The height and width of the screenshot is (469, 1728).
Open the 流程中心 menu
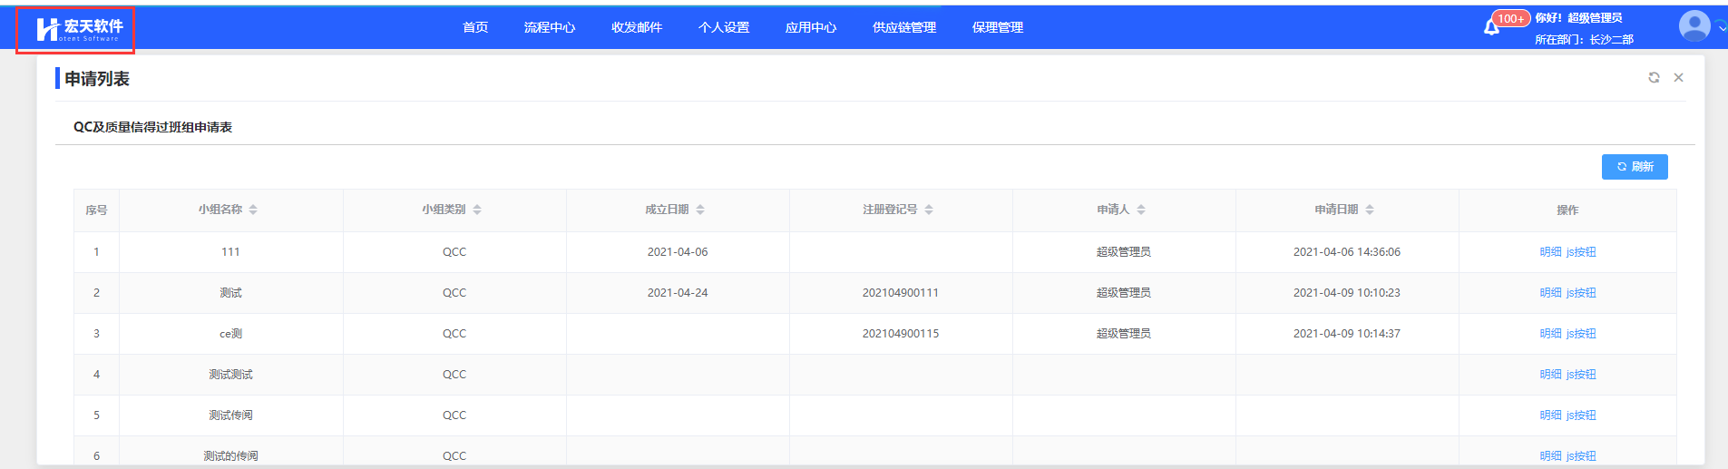550,28
